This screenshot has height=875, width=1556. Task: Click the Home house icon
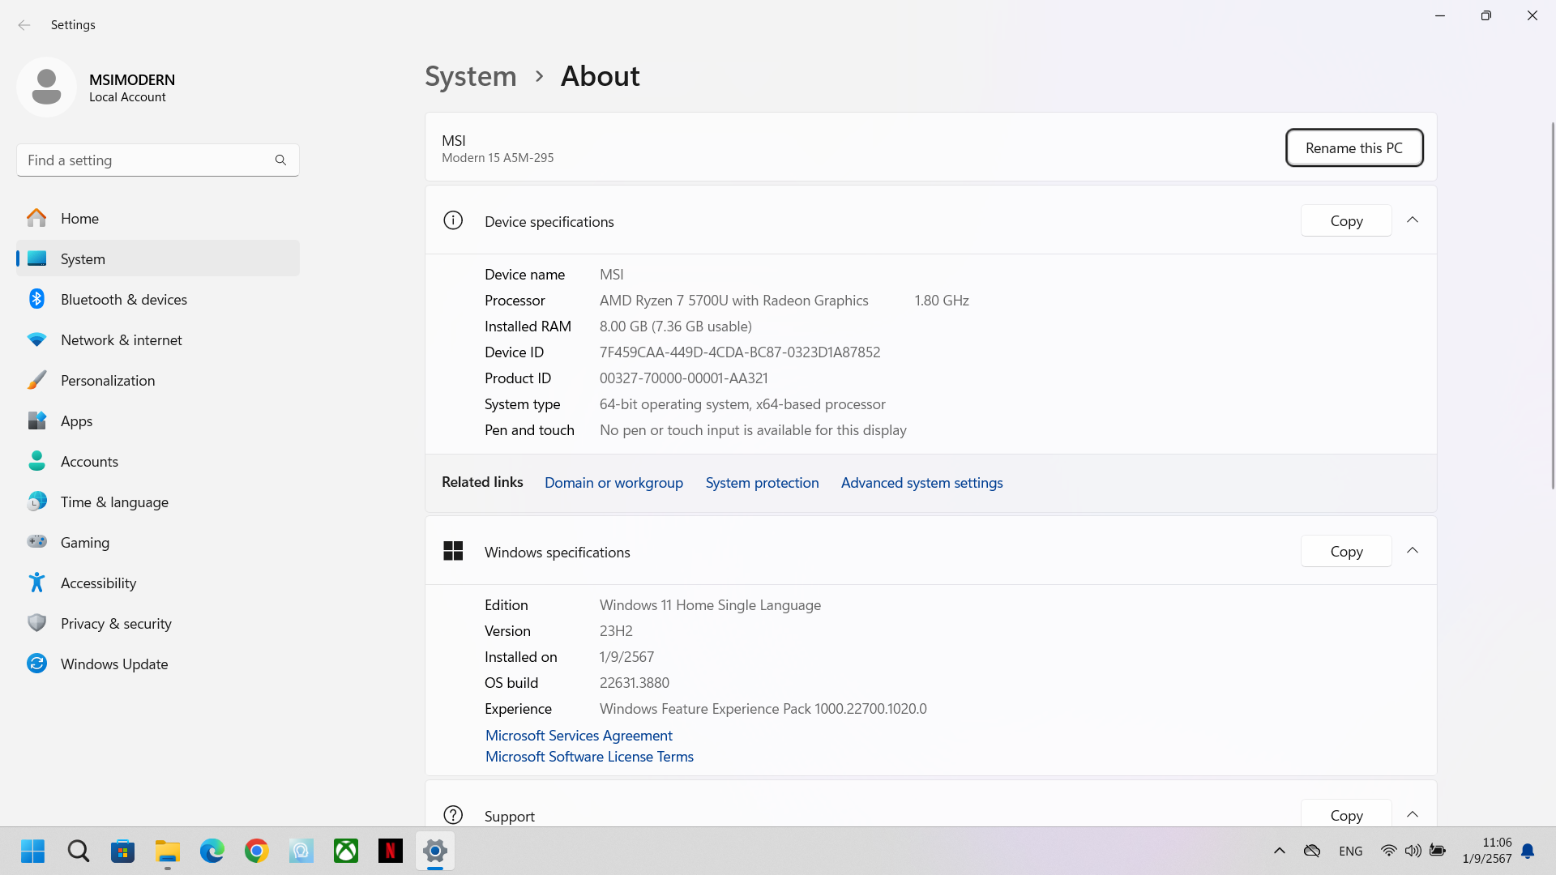(36, 218)
